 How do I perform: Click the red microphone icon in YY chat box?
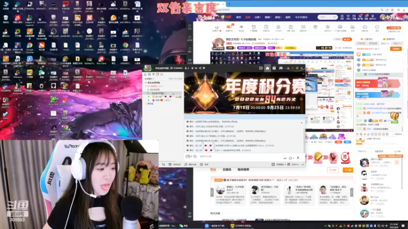298,158
